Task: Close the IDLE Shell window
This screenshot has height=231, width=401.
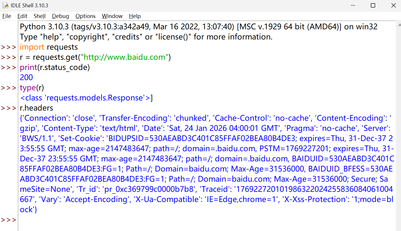Action: [x=393, y=6]
